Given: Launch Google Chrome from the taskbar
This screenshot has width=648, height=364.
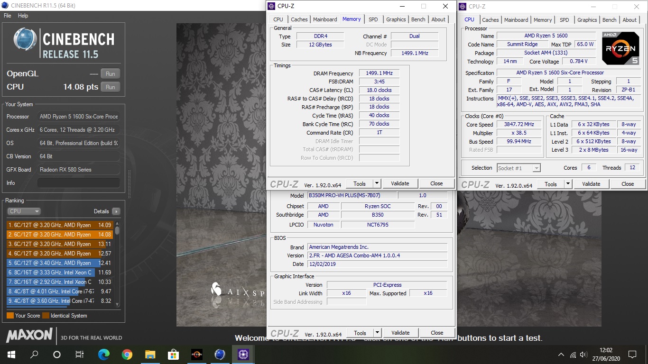Looking at the screenshot, I should click(127, 354).
